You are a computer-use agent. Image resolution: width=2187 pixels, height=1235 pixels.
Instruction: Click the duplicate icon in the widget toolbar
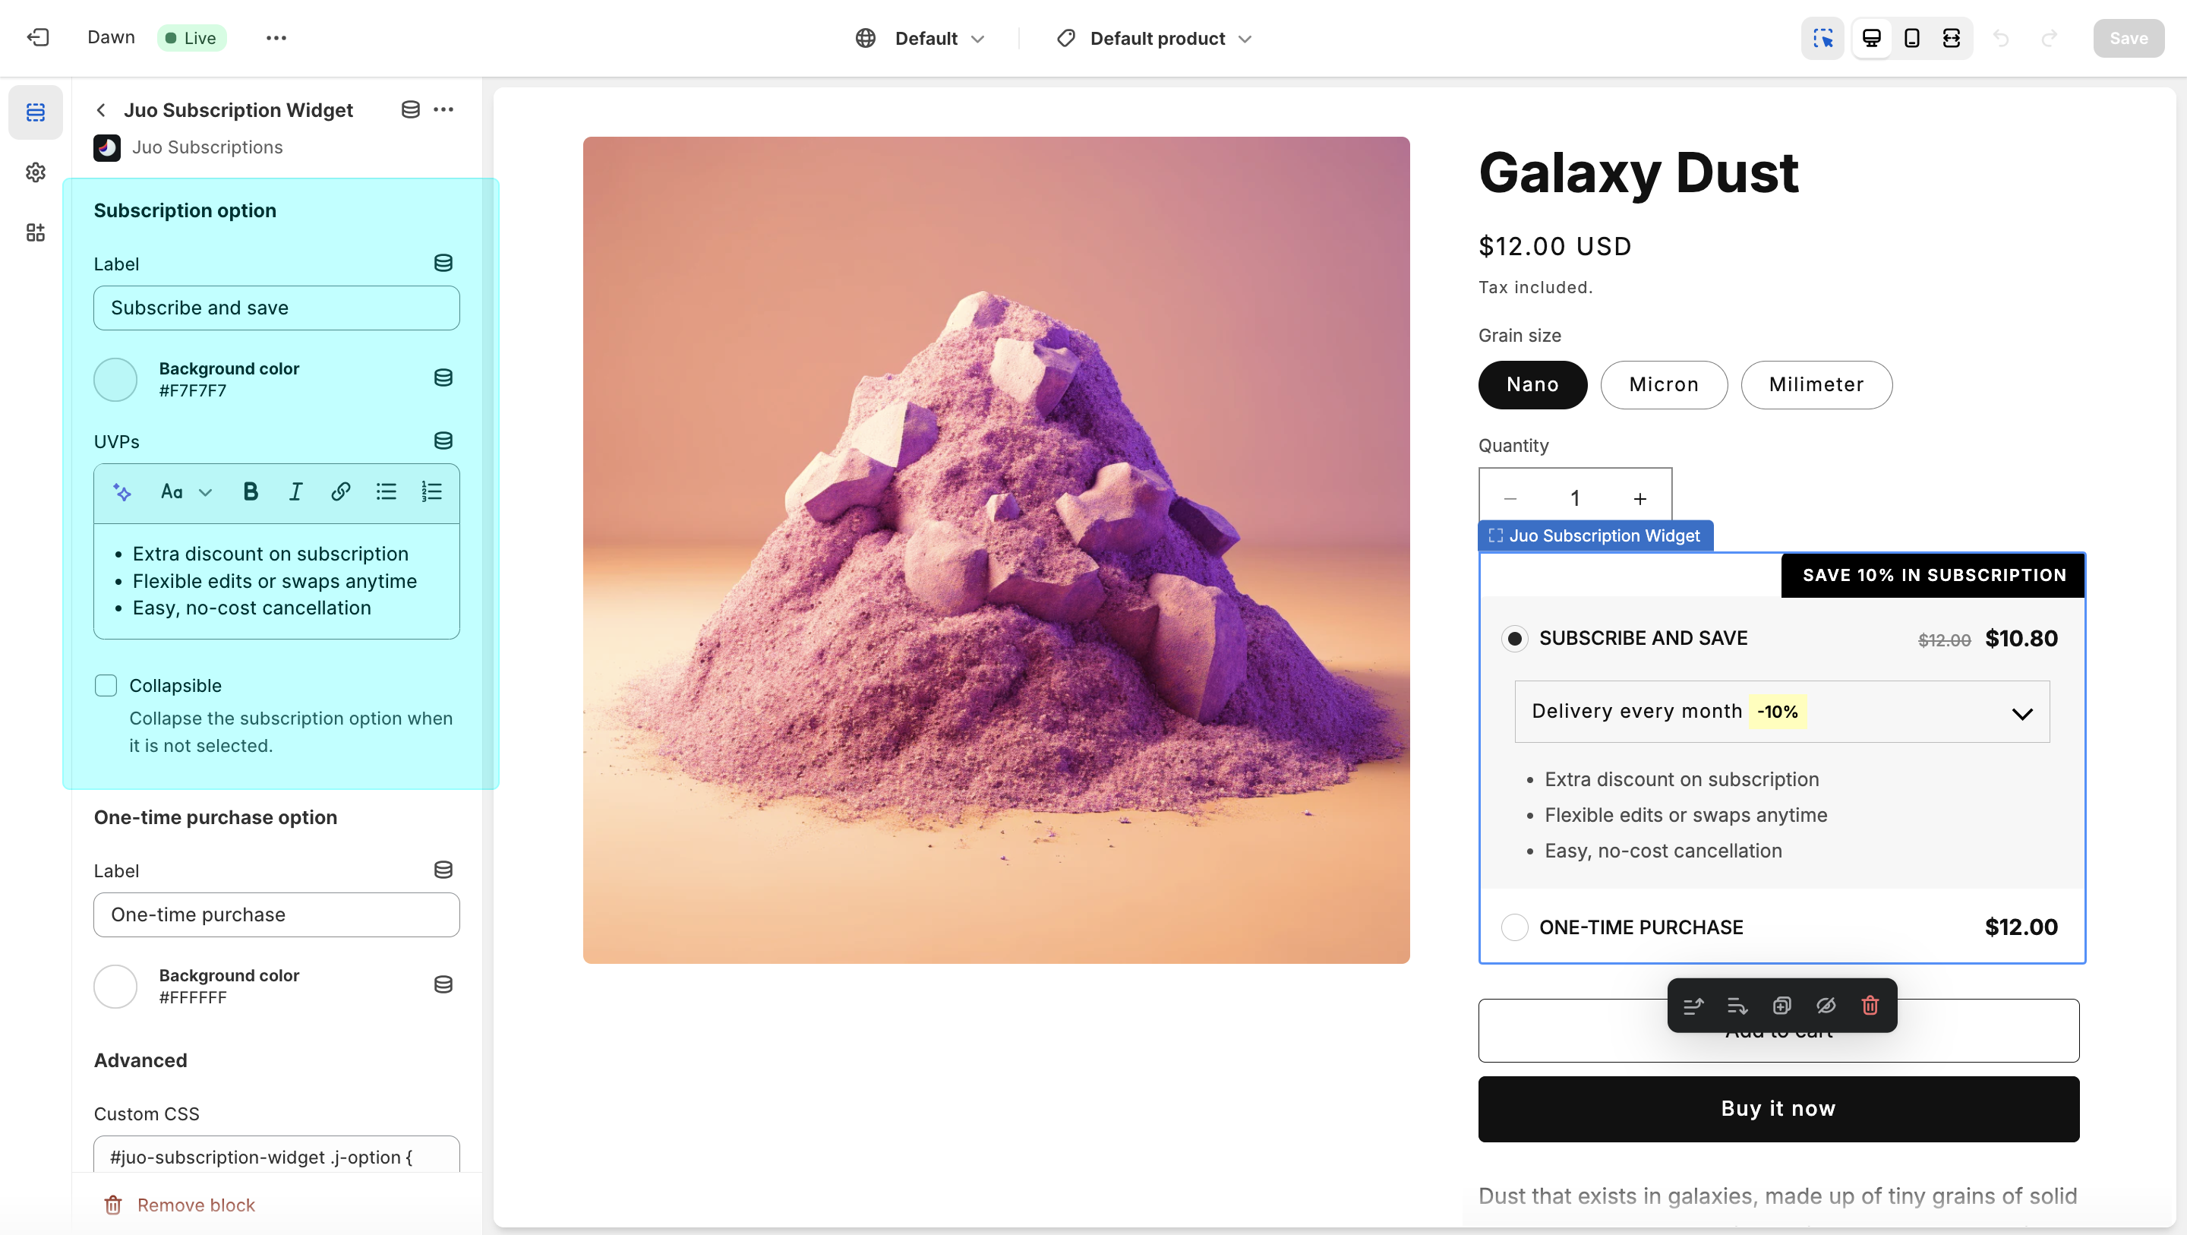pyautogui.click(x=1781, y=1005)
